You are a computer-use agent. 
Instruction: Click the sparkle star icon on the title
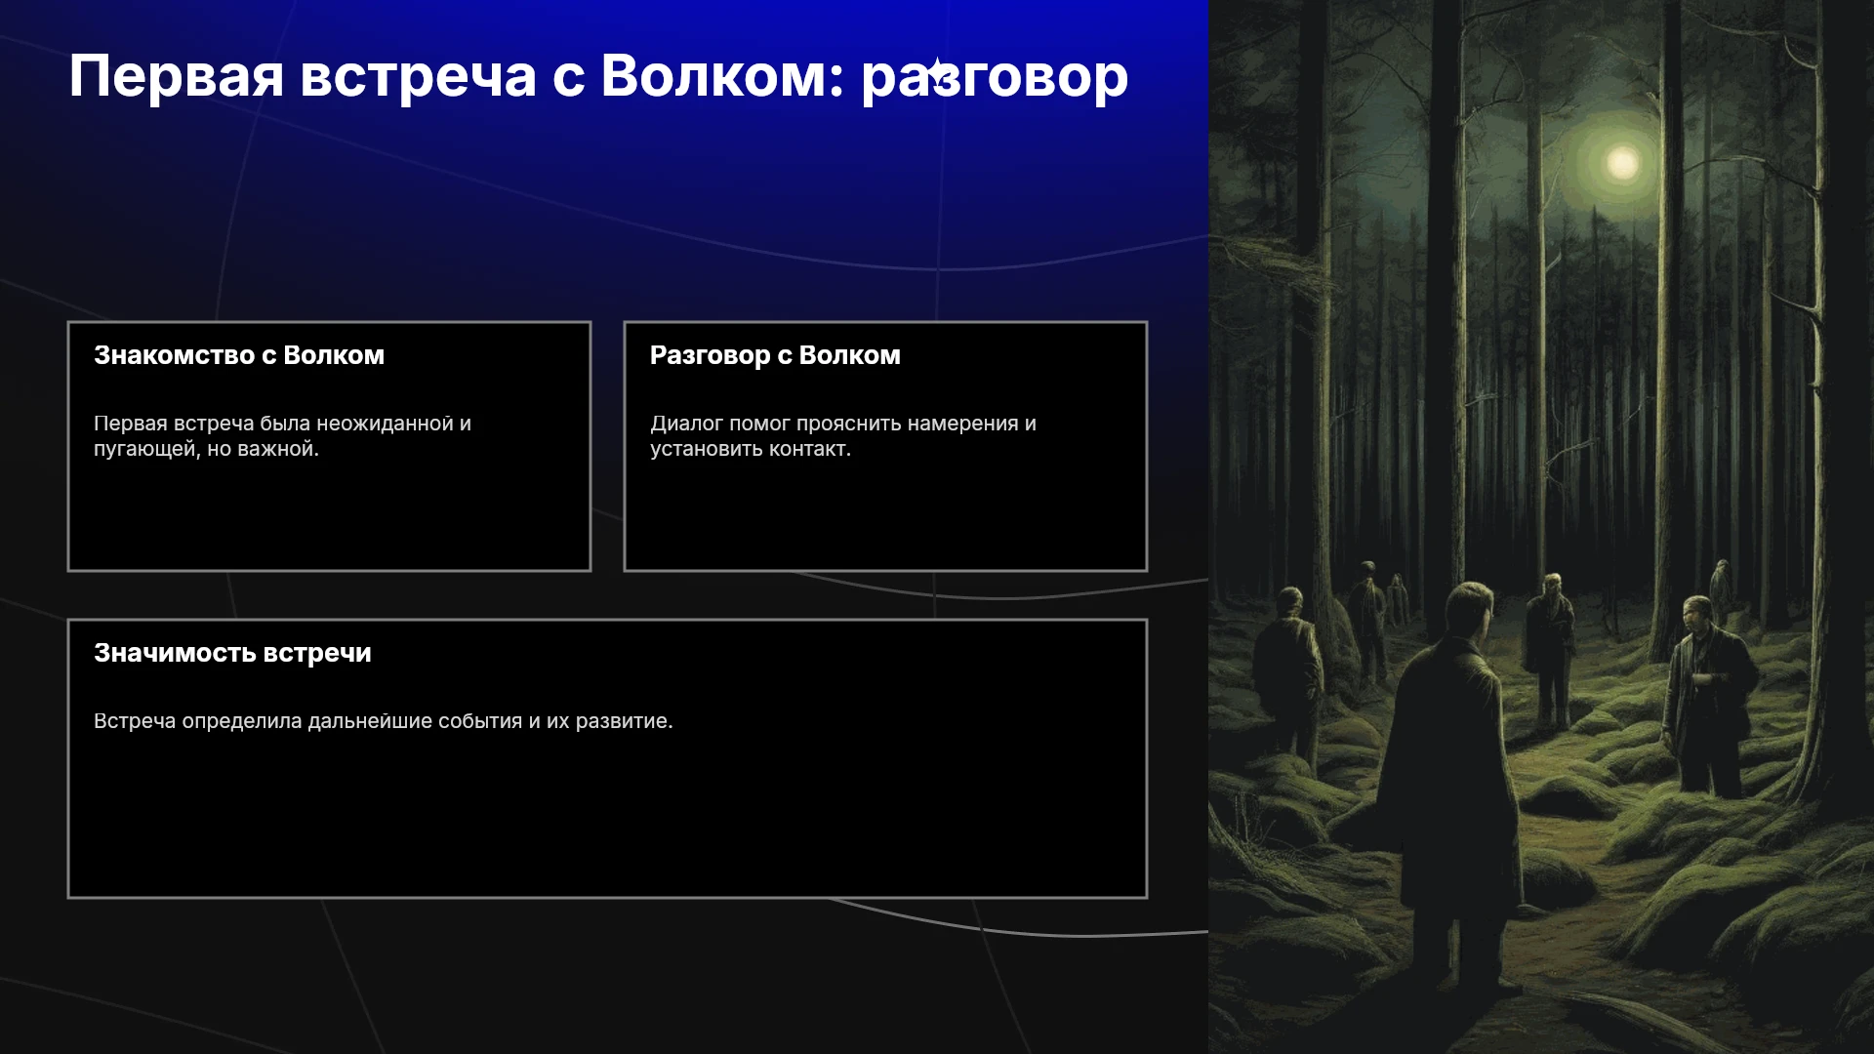pyautogui.click(x=936, y=74)
